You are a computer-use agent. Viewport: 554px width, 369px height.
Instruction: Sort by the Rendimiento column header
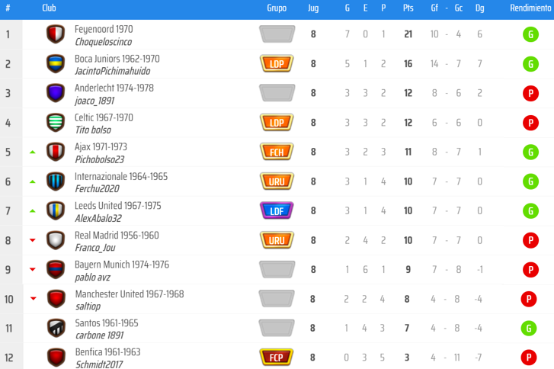pyautogui.click(x=530, y=8)
